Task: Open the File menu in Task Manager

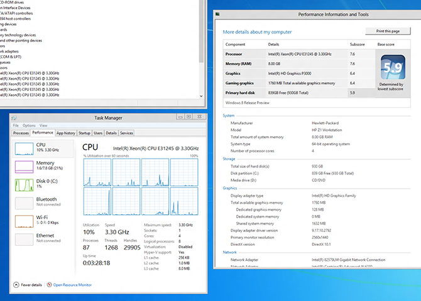Action: tap(16, 125)
